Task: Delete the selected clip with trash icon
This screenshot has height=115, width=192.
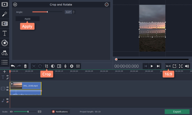Action: click(25, 66)
